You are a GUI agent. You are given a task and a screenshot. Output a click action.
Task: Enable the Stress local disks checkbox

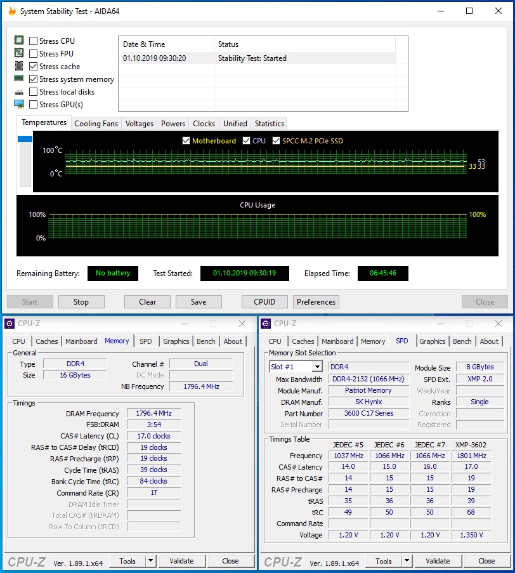[x=33, y=92]
